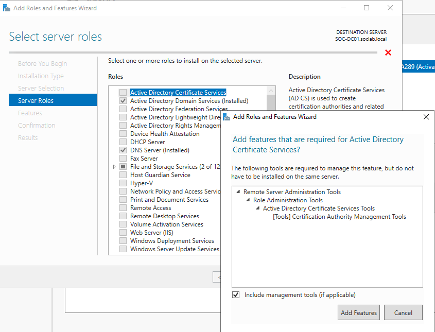Screen dimensions: 435x332
Task: Check Host Guardian Service role
Action: point(123,175)
